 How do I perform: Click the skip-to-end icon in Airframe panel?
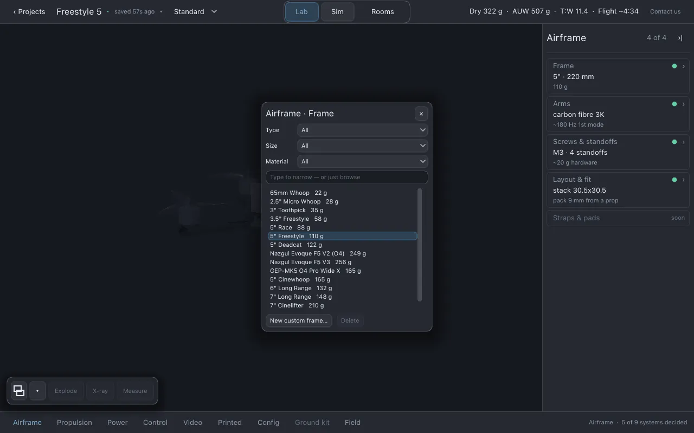point(680,38)
